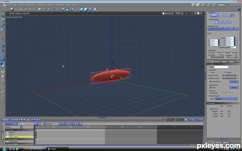Image resolution: width=242 pixels, height=151 pixels.
Task: Click the timeline play button
Action: coord(20,120)
